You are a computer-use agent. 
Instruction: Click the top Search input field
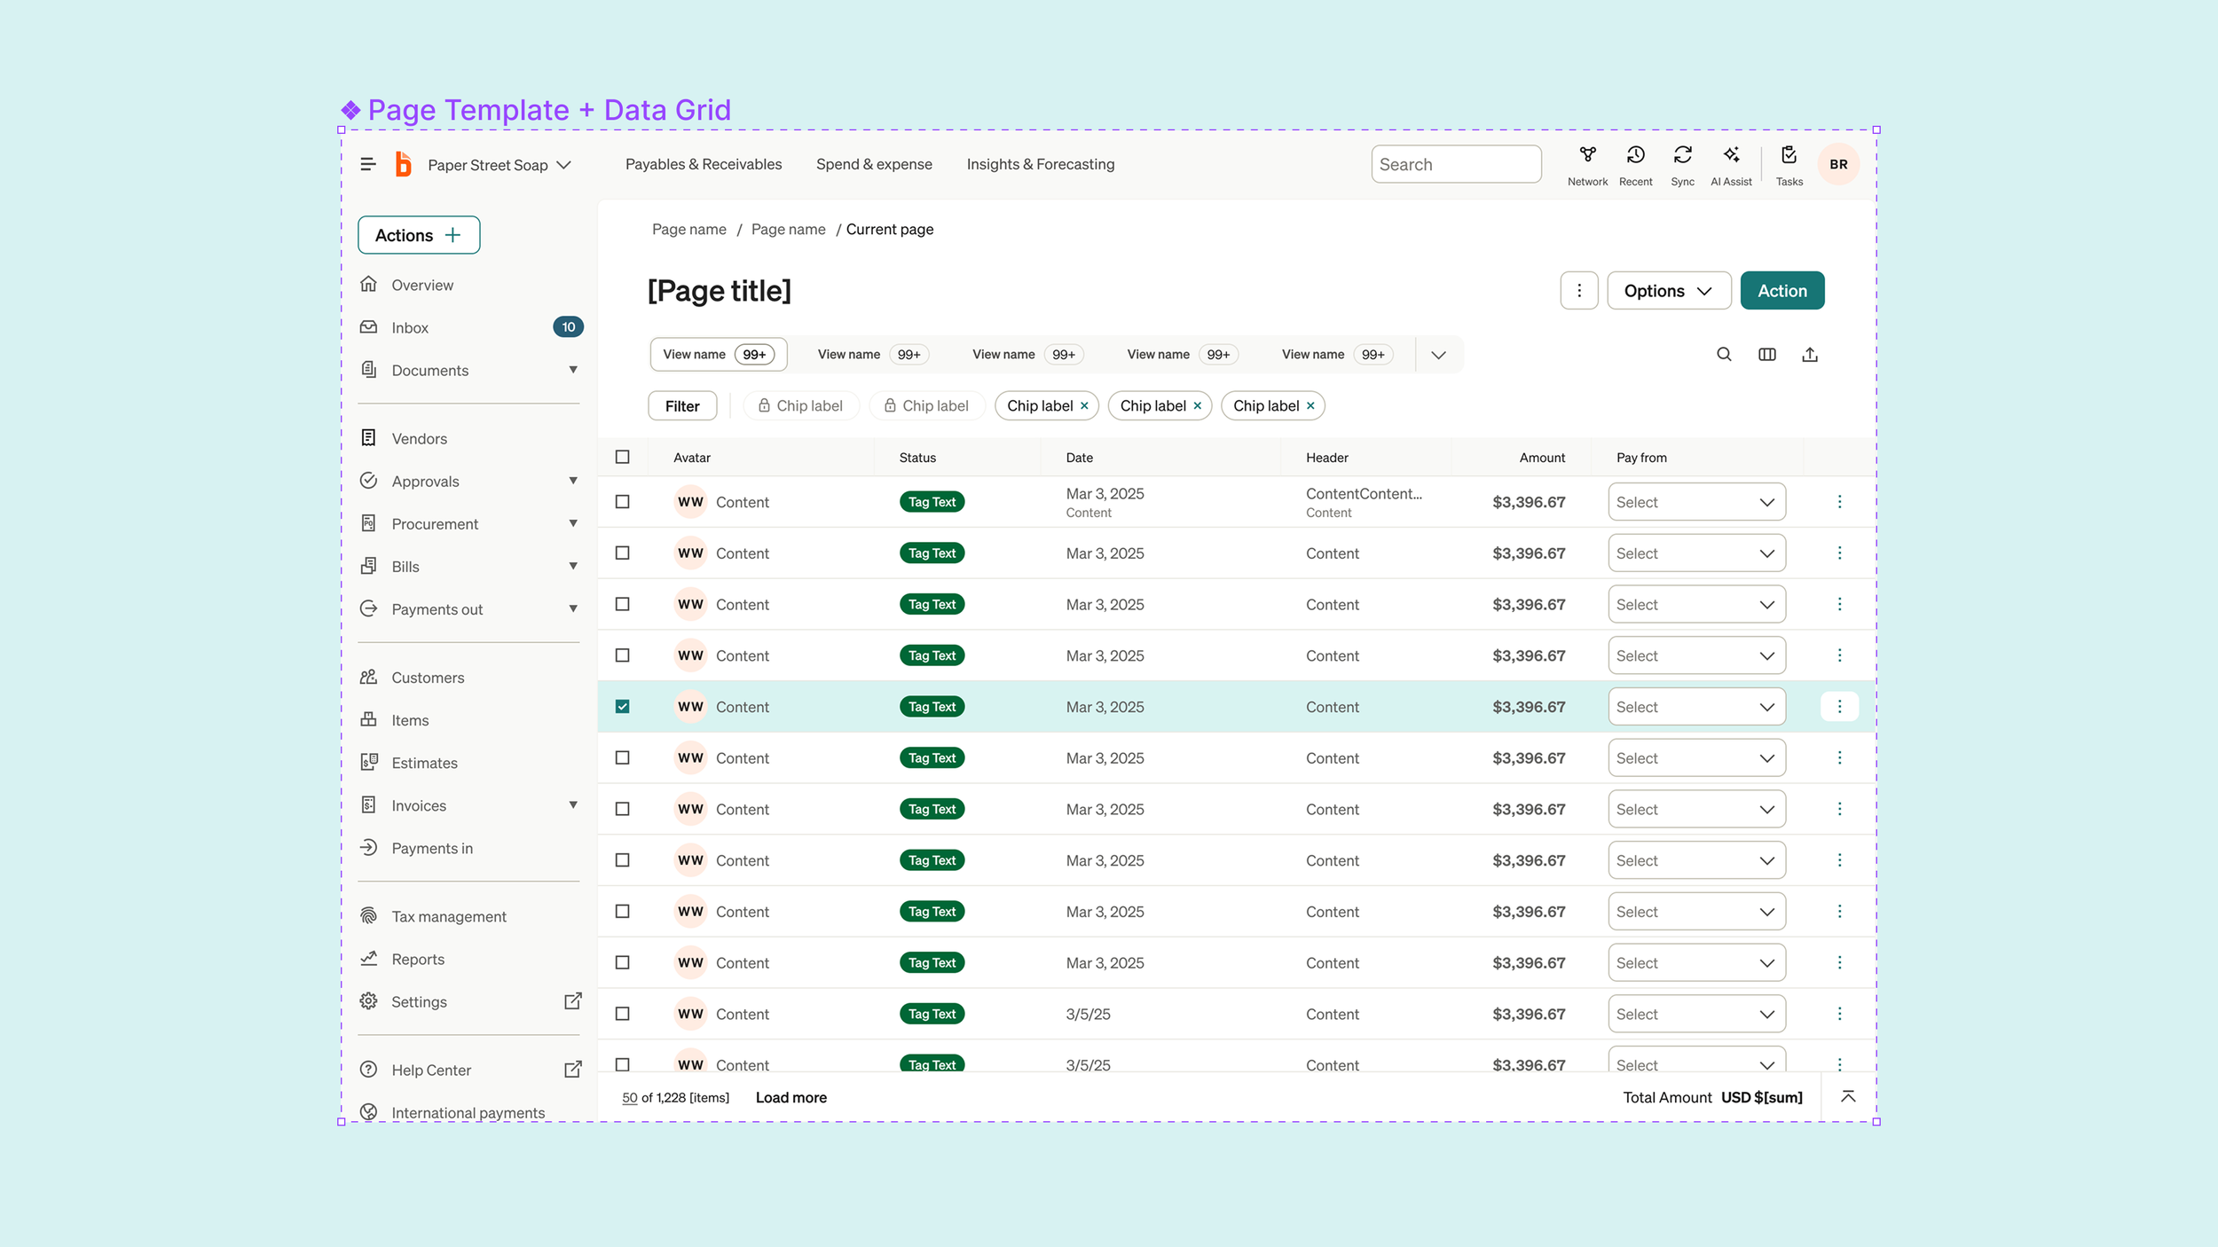point(1455,165)
